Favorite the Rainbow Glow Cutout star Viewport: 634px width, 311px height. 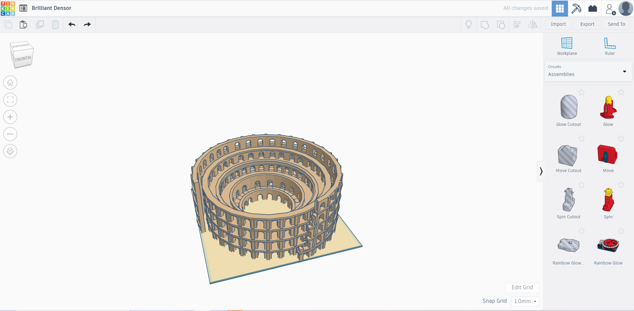coord(581,231)
